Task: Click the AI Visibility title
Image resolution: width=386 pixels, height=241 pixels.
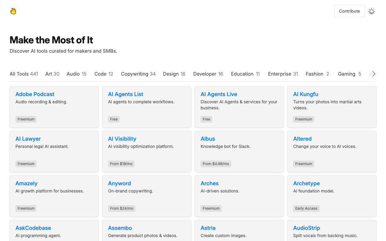Action: point(122,139)
